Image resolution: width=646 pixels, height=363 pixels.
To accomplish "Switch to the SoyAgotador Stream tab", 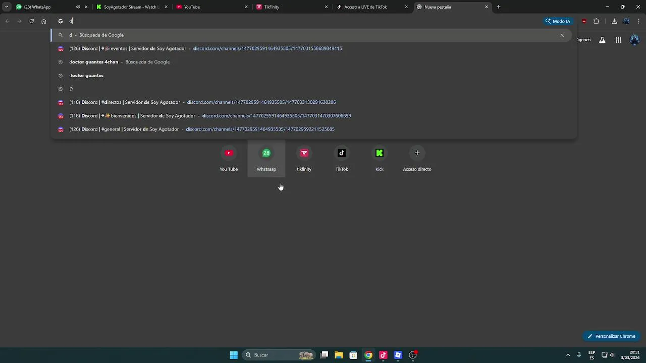I will (x=132, y=7).
